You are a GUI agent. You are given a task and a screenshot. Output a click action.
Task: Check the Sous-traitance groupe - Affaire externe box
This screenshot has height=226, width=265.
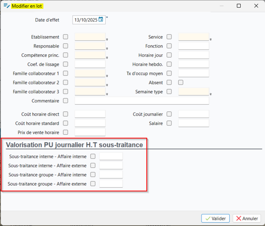[x=93, y=184]
